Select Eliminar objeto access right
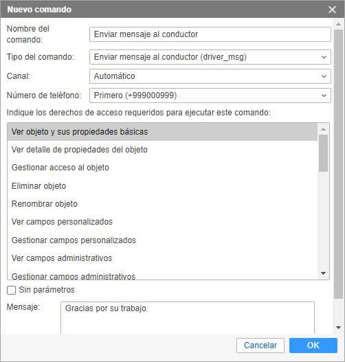 point(162,186)
